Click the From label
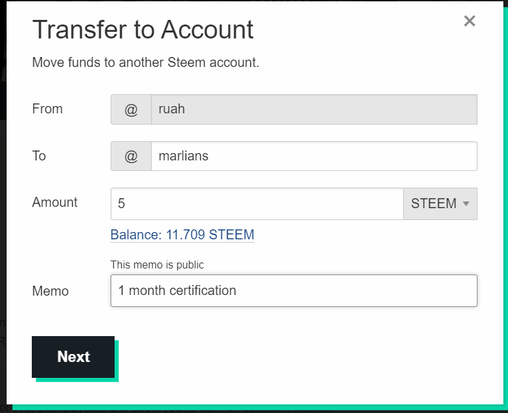The image size is (508, 413). pos(47,109)
